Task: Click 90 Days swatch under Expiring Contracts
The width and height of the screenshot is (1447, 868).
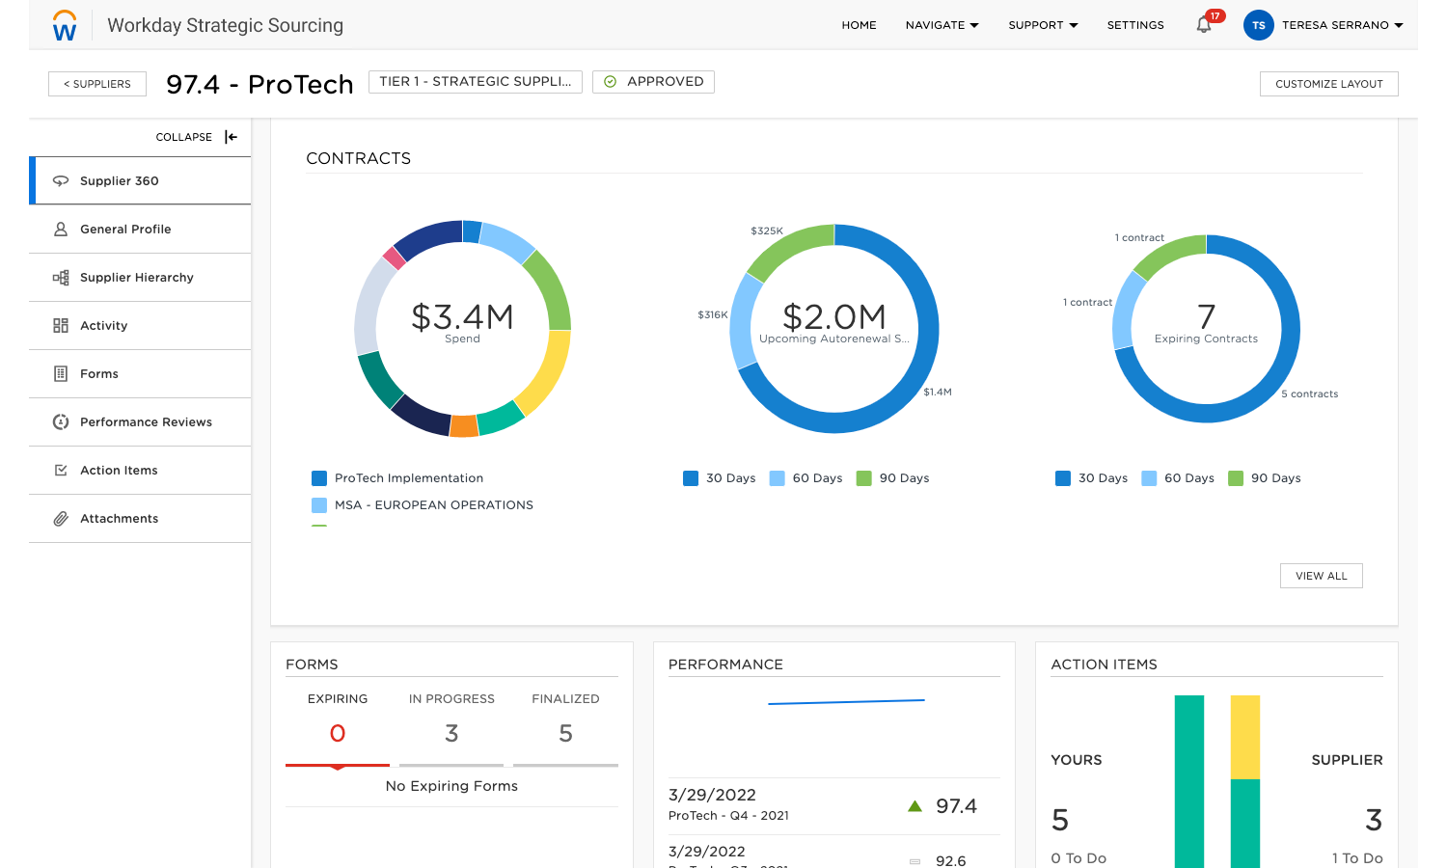Action: (1236, 478)
